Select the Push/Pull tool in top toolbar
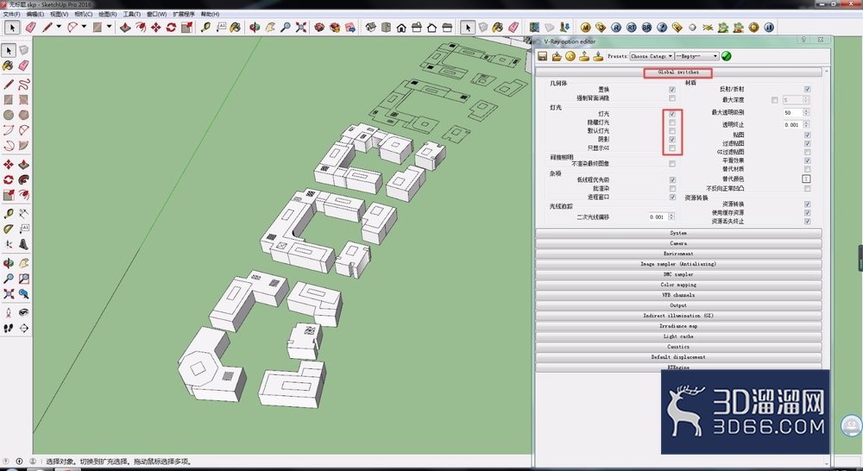The image size is (863, 471). [x=125, y=27]
